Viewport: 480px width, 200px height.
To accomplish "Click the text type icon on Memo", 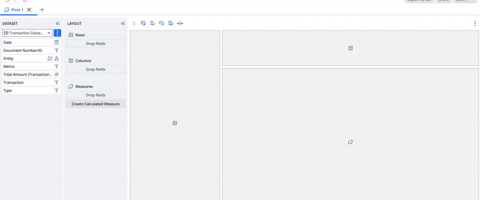I will click(56, 66).
